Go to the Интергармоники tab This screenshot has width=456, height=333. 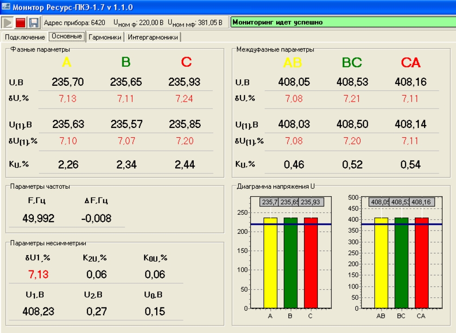(x=152, y=37)
